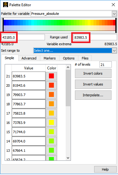Click the EnSight app icon in title bar
Viewport: 118px width, 175px height.
(x=5, y=5)
